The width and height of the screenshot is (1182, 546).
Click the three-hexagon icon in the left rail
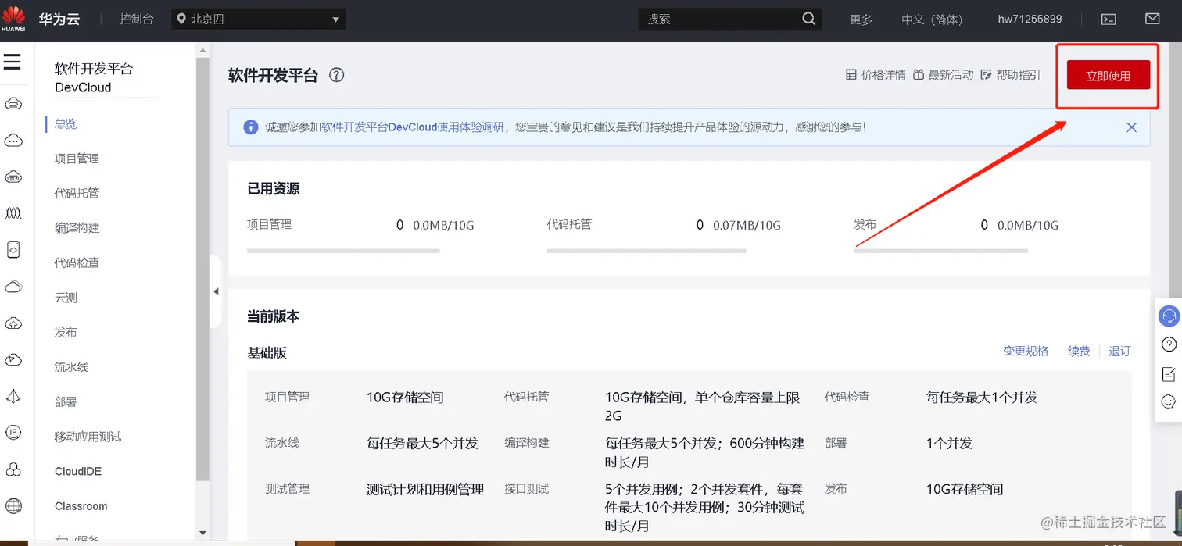point(13,469)
